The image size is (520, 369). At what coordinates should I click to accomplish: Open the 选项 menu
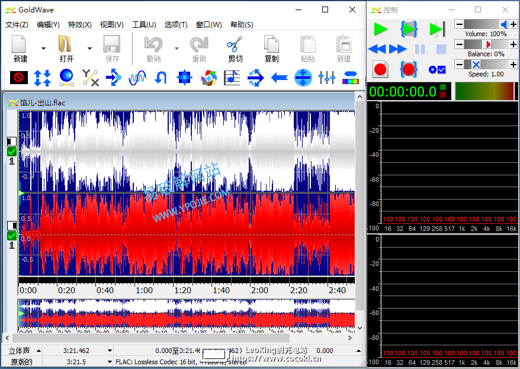(176, 24)
